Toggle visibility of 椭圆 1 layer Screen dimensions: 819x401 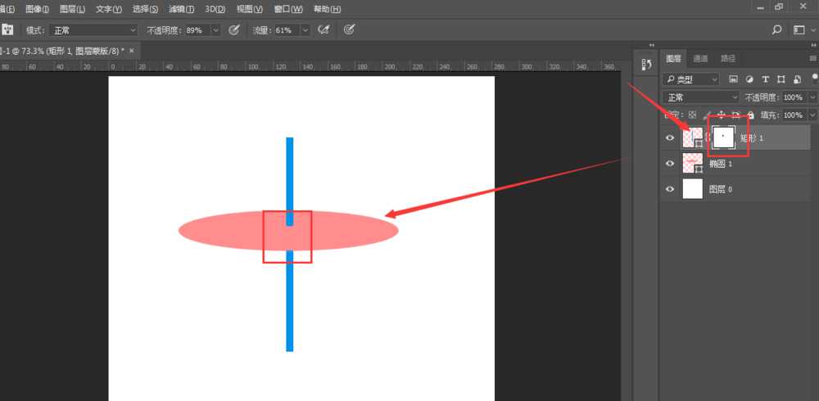coord(670,164)
